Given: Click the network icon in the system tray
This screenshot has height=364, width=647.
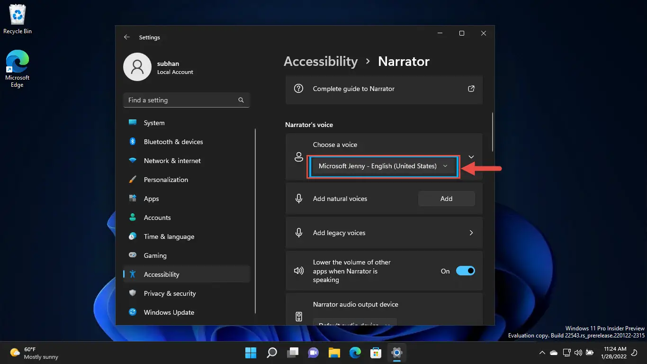Looking at the screenshot, I should click(x=566, y=353).
